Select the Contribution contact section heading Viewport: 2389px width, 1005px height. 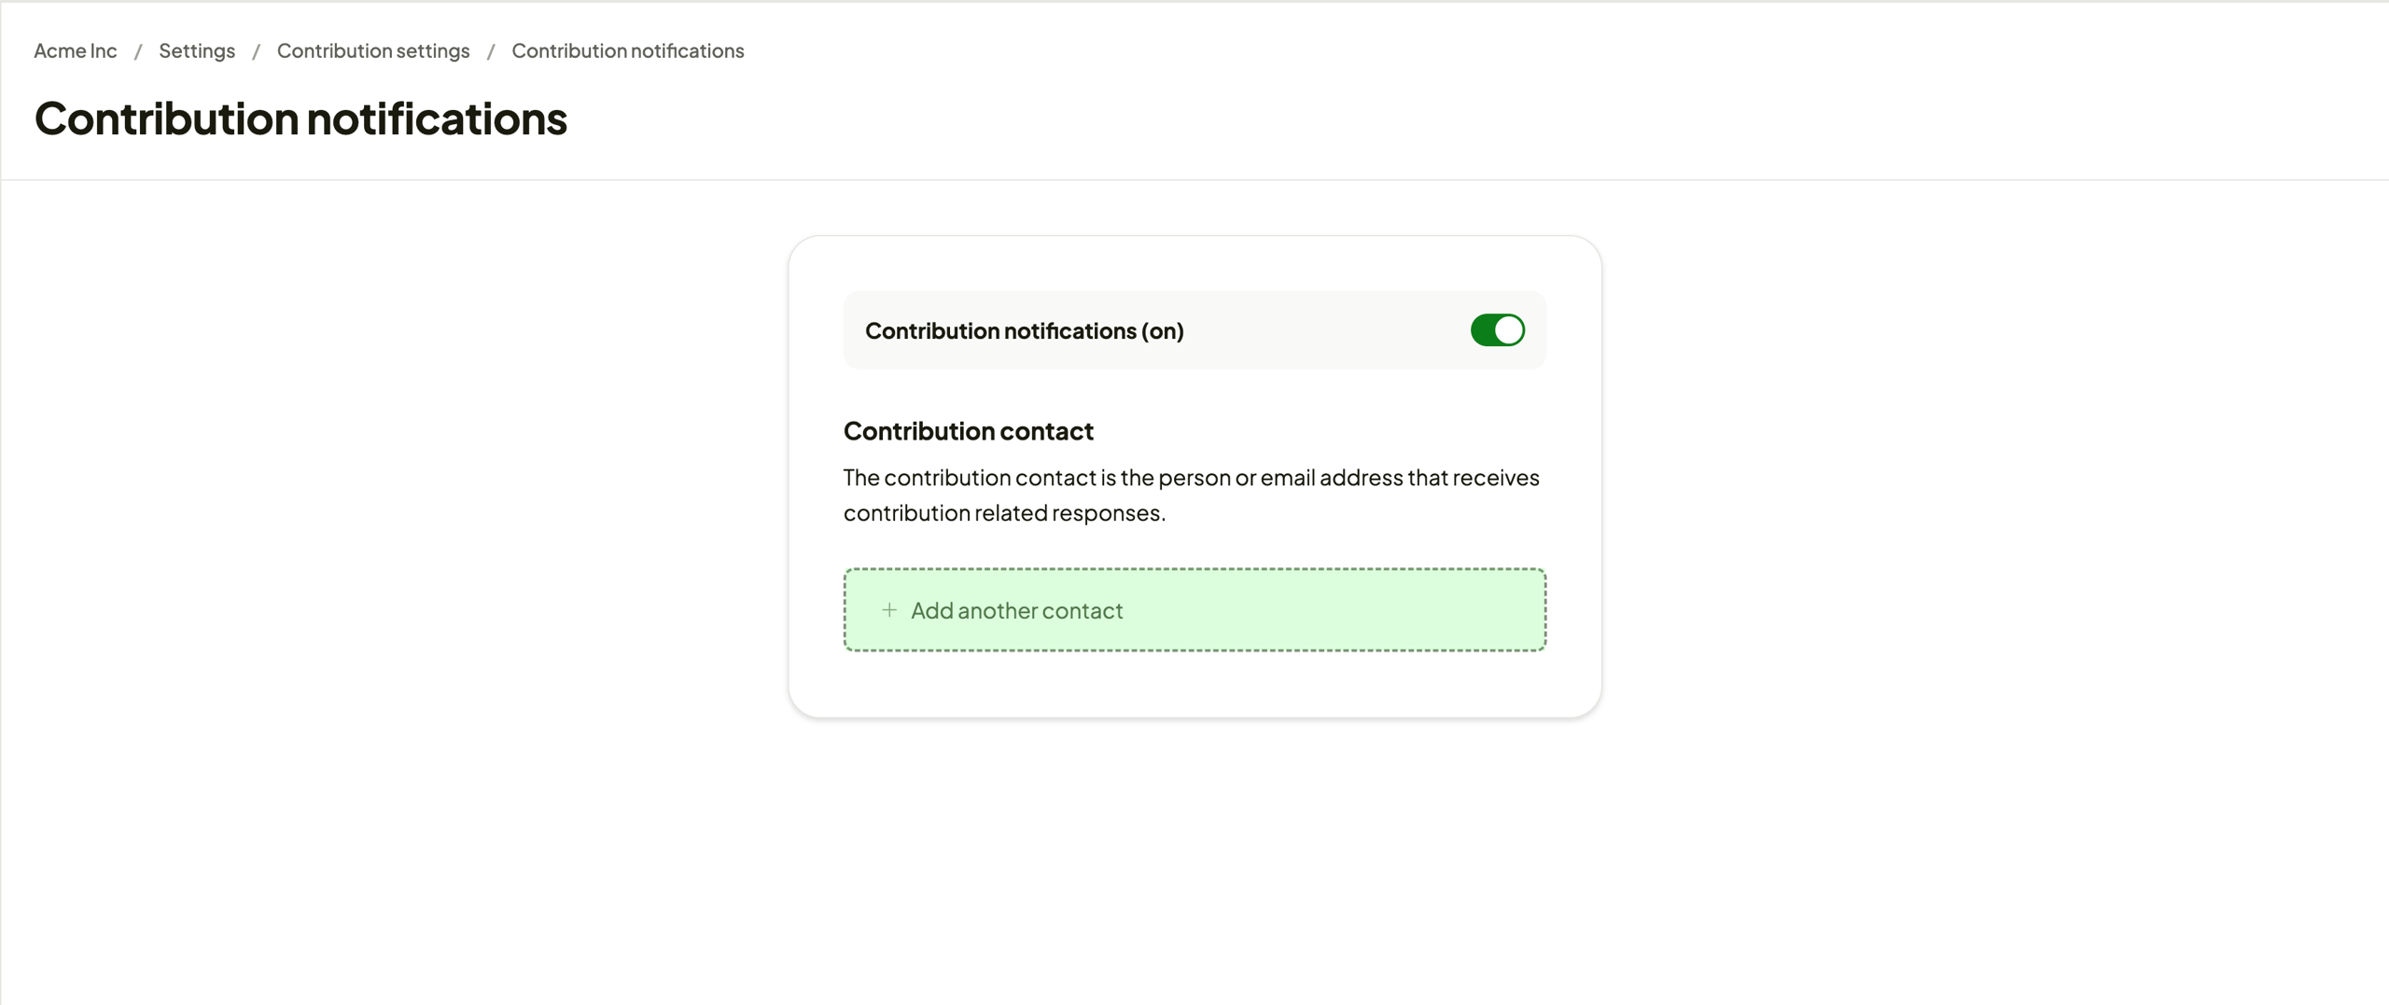coord(968,430)
